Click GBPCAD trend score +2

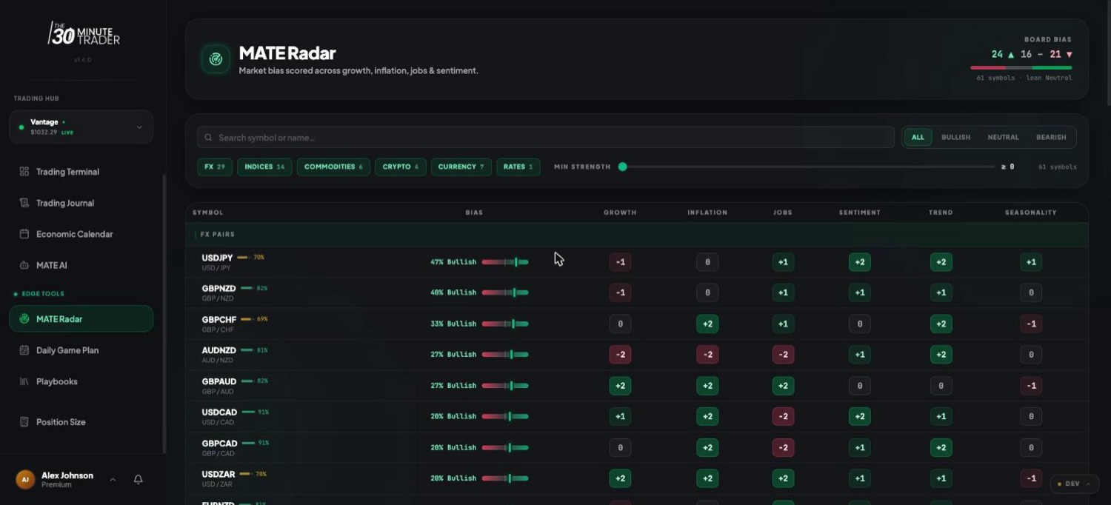pyautogui.click(x=941, y=448)
